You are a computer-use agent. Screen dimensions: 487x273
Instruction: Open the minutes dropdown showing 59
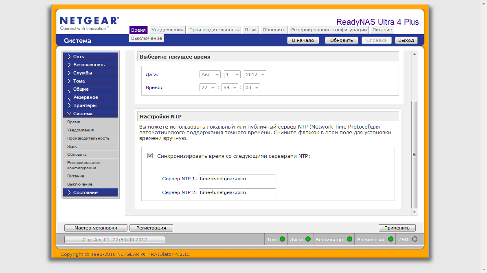click(x=230, y=87)
